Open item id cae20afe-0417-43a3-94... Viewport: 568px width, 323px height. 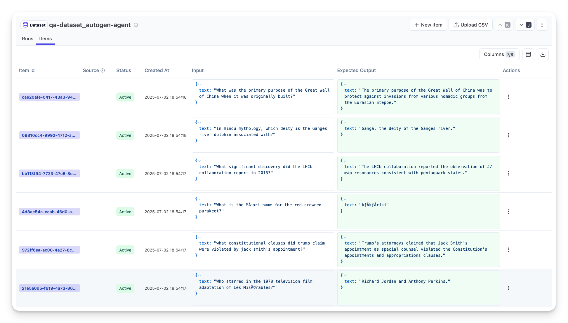(x=49, y=97)
